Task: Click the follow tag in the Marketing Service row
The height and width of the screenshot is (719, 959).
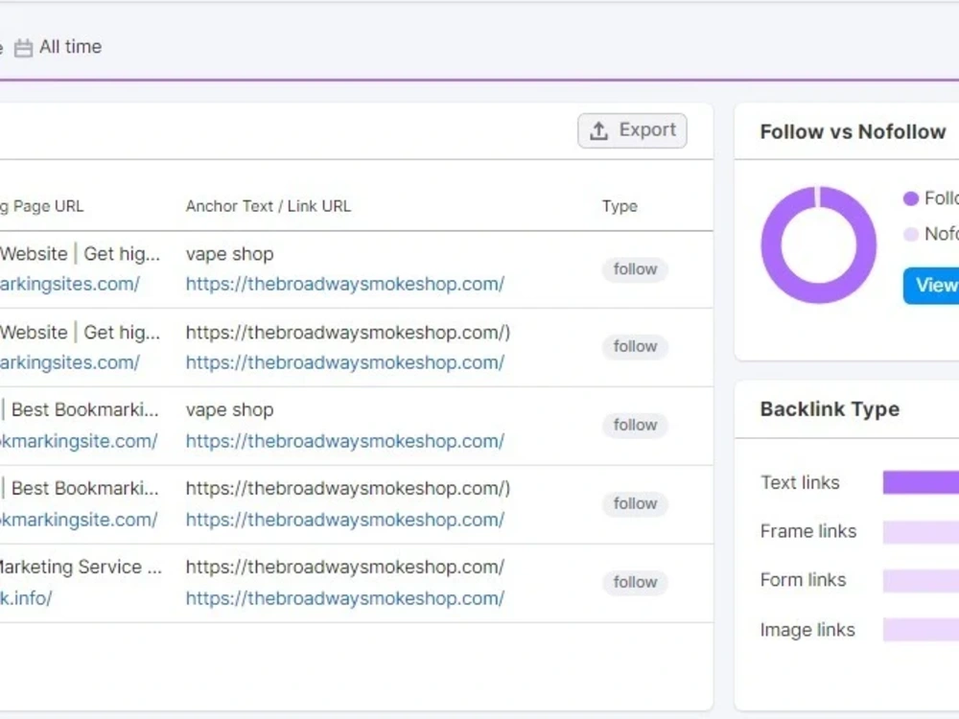Action: [635, 582]
